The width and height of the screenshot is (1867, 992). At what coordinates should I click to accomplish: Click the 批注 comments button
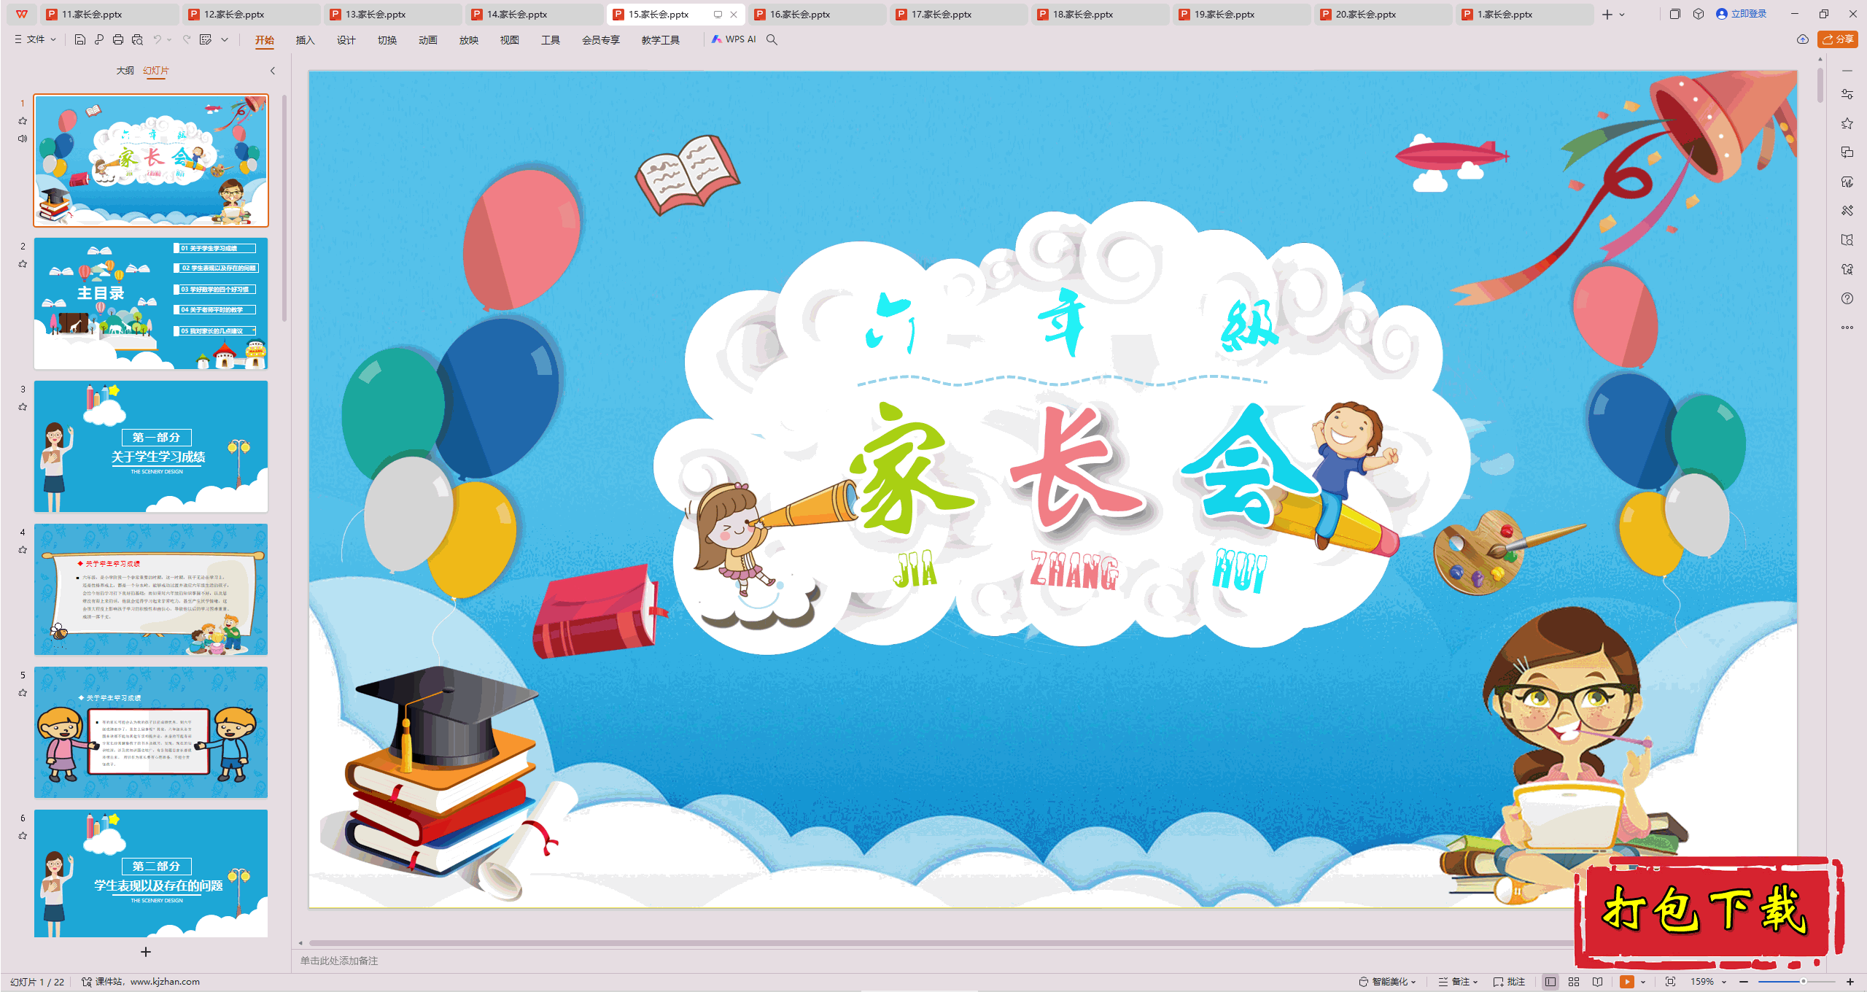tap(1509, 982)
